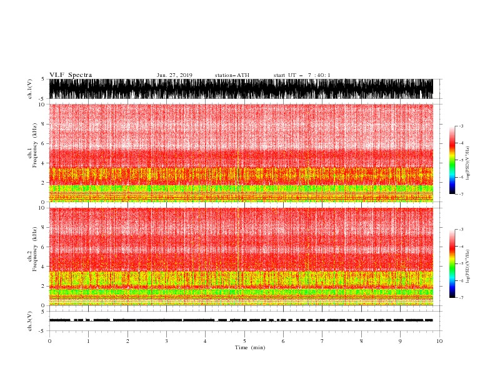Click the ch.1 'Frequency (kHz)' axis label
The height and width of the screenshot is (383, 495).
(34, 146)
